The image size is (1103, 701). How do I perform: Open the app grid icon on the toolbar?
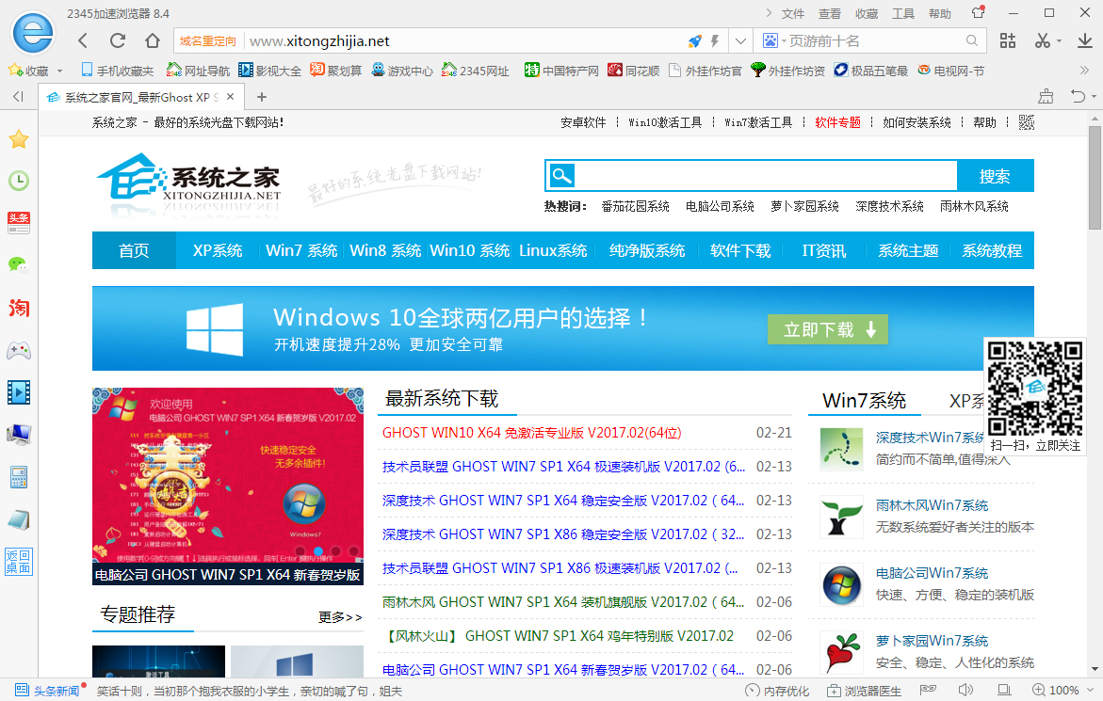[1007, 40]
